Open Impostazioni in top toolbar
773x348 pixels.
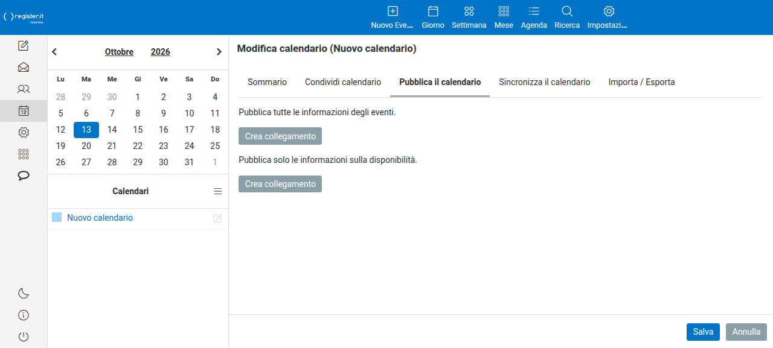(x=609, y=17)
